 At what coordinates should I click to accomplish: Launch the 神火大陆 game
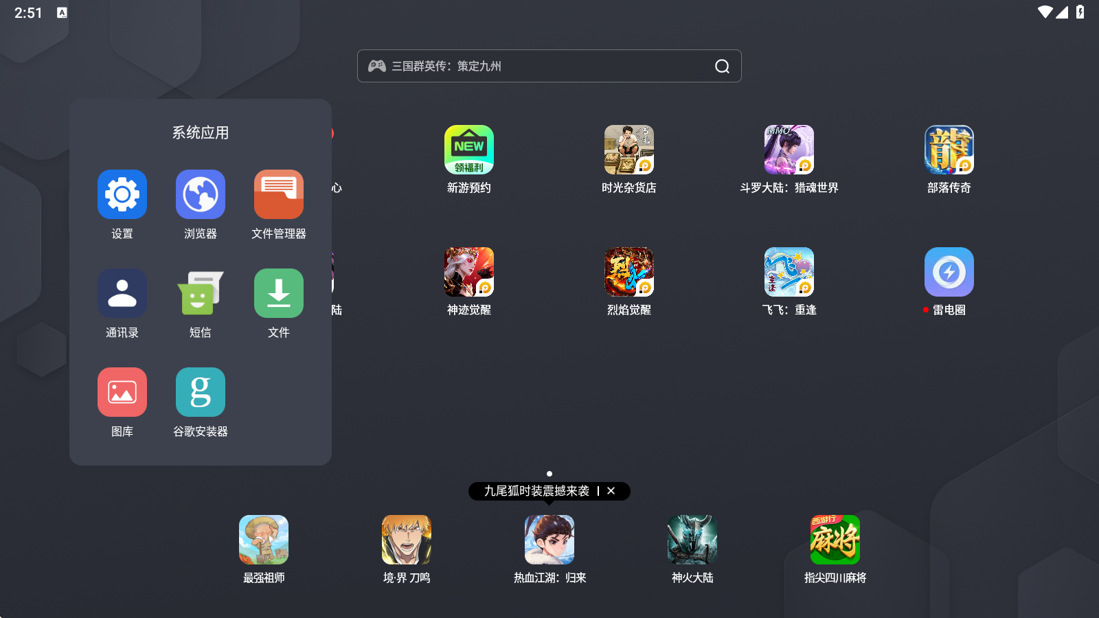click(692, 540)
